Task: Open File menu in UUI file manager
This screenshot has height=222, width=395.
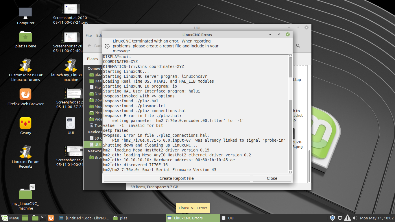Action: [89, 35]
